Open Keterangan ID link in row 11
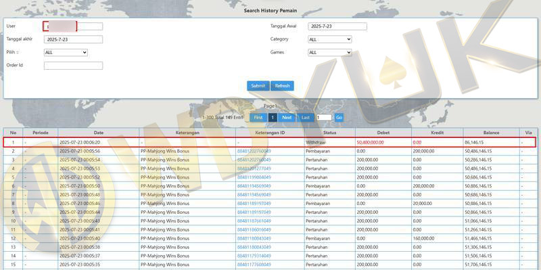 click(x=254, y=229)
